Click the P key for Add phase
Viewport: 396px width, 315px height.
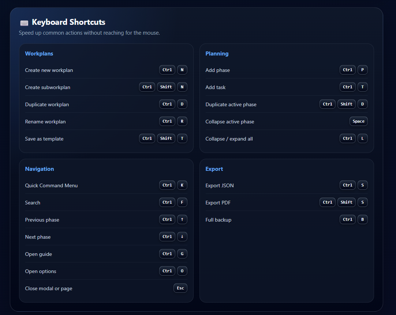coord(362,70)
